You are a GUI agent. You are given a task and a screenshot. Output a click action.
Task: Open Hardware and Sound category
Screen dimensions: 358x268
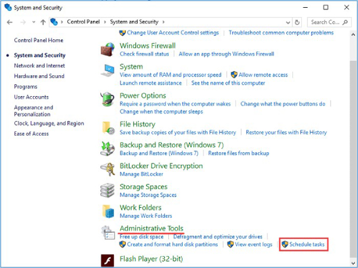point(39,76)
